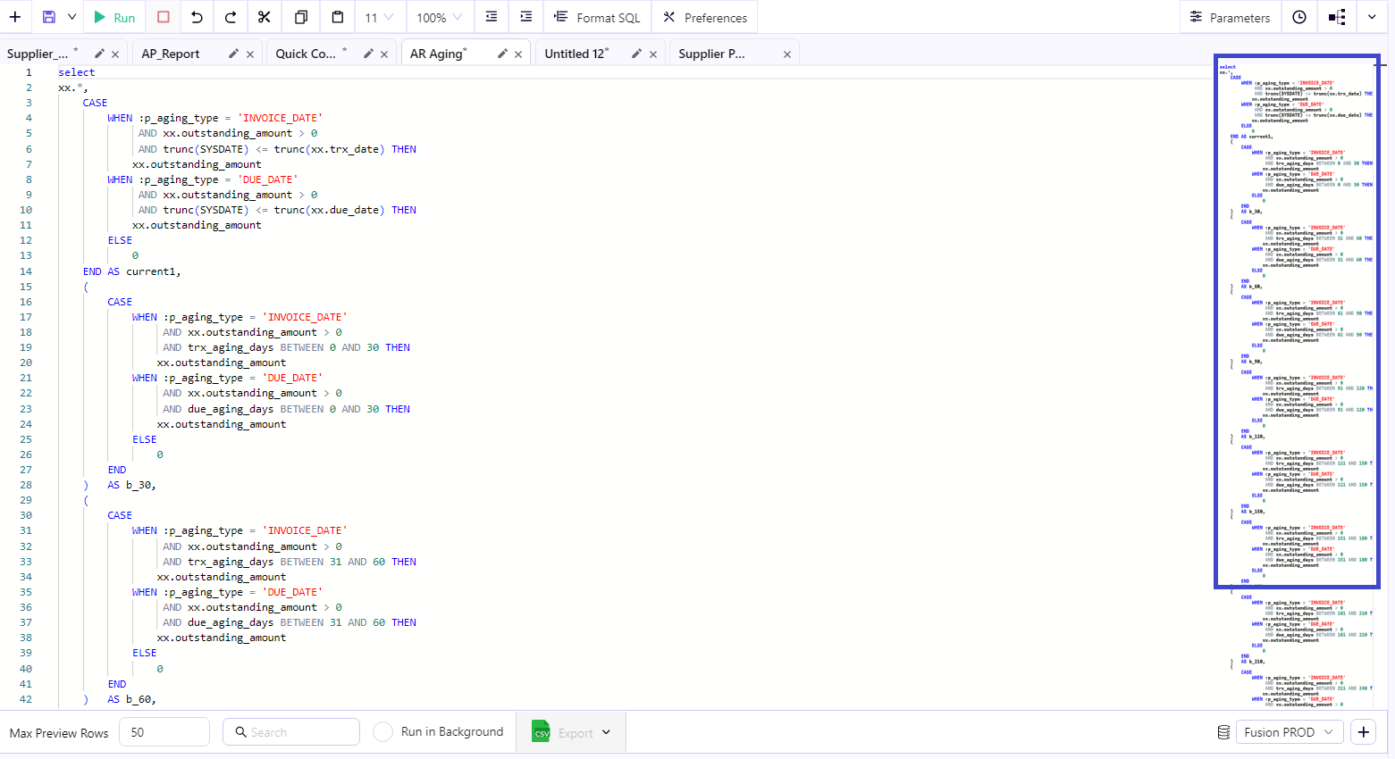The width and height of the screenshot is (1395, 759).
Task: Add a connection with bottom-right plus button
Action: 1364,732
